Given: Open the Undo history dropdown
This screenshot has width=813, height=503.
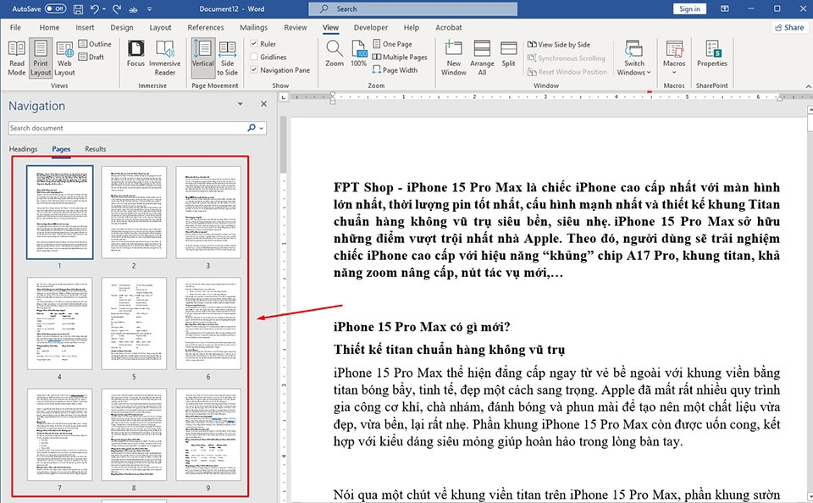Looking at the screenshot, I should coord(103,8).
